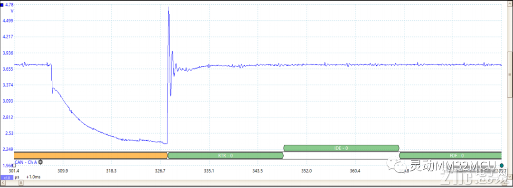
Task: Click the horizontal scrollbar left arrow
Action: pyautogui.click(x=3, y=183)
